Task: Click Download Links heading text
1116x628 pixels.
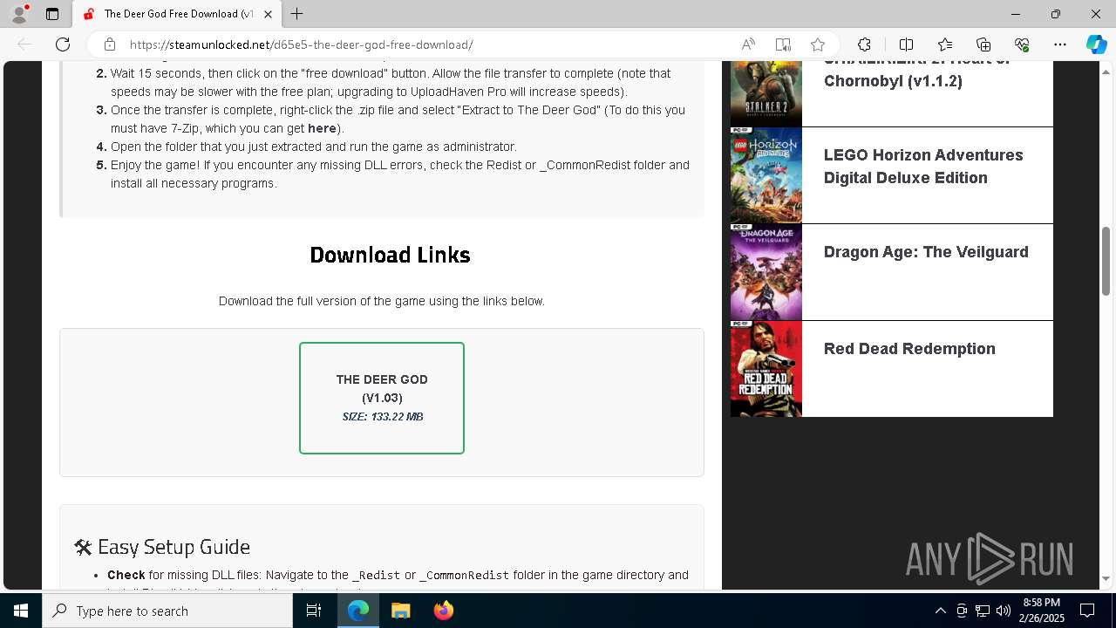Action: click(390, 255)
